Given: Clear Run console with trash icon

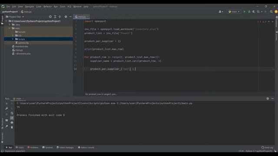Looking at the screenshot, I should click(12, 127).
